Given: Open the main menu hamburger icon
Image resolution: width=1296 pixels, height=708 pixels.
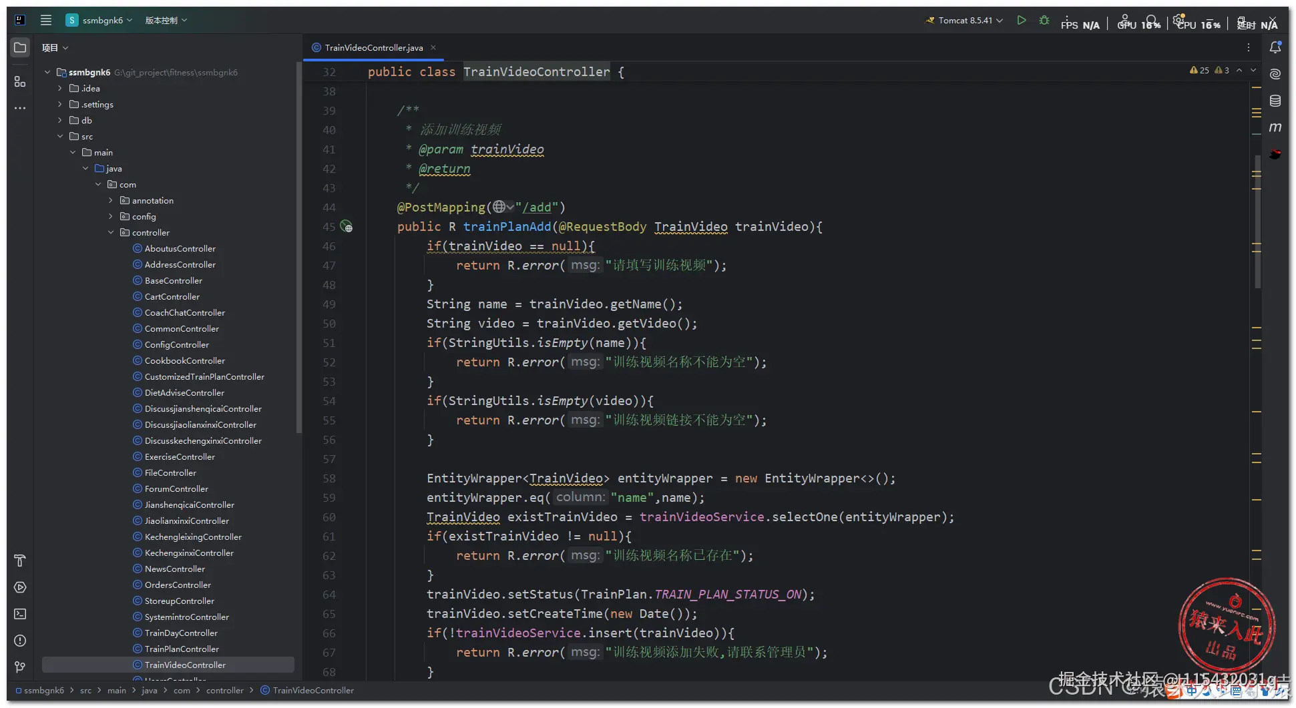Looking at the screenshot, I should pyautogui.click(x=46, y=20).
